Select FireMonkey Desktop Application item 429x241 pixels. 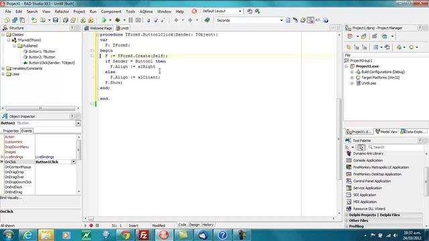[377, 174]
